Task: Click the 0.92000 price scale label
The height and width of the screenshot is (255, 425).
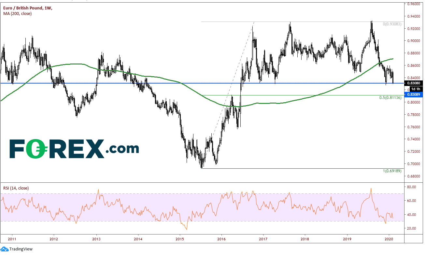Action: click(x=414, y=29)
